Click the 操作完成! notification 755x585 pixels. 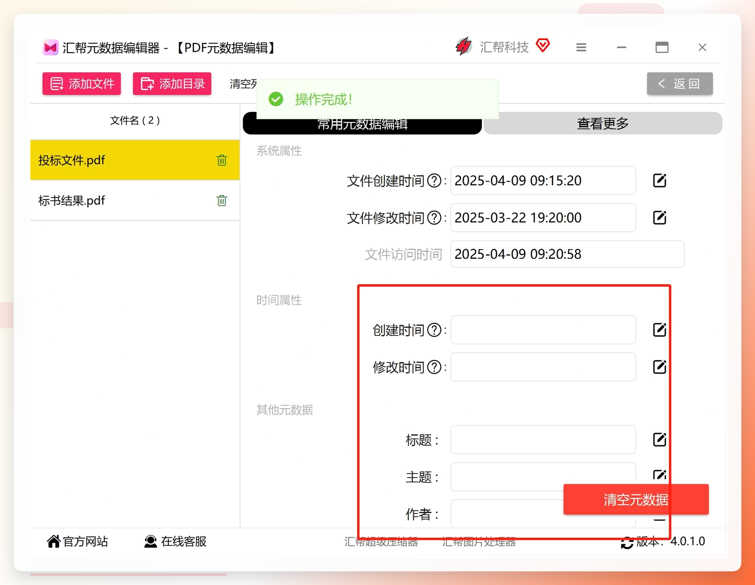coord(377,99)
